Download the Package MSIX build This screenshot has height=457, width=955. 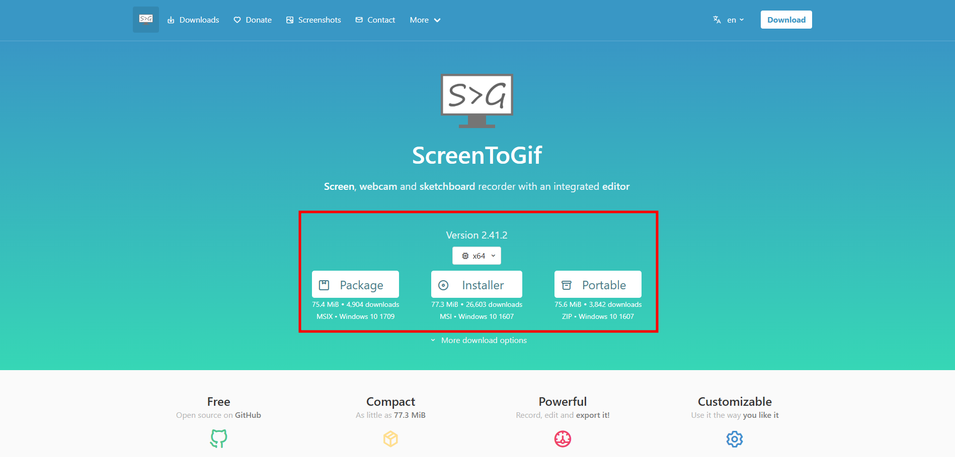coord(355,285)
